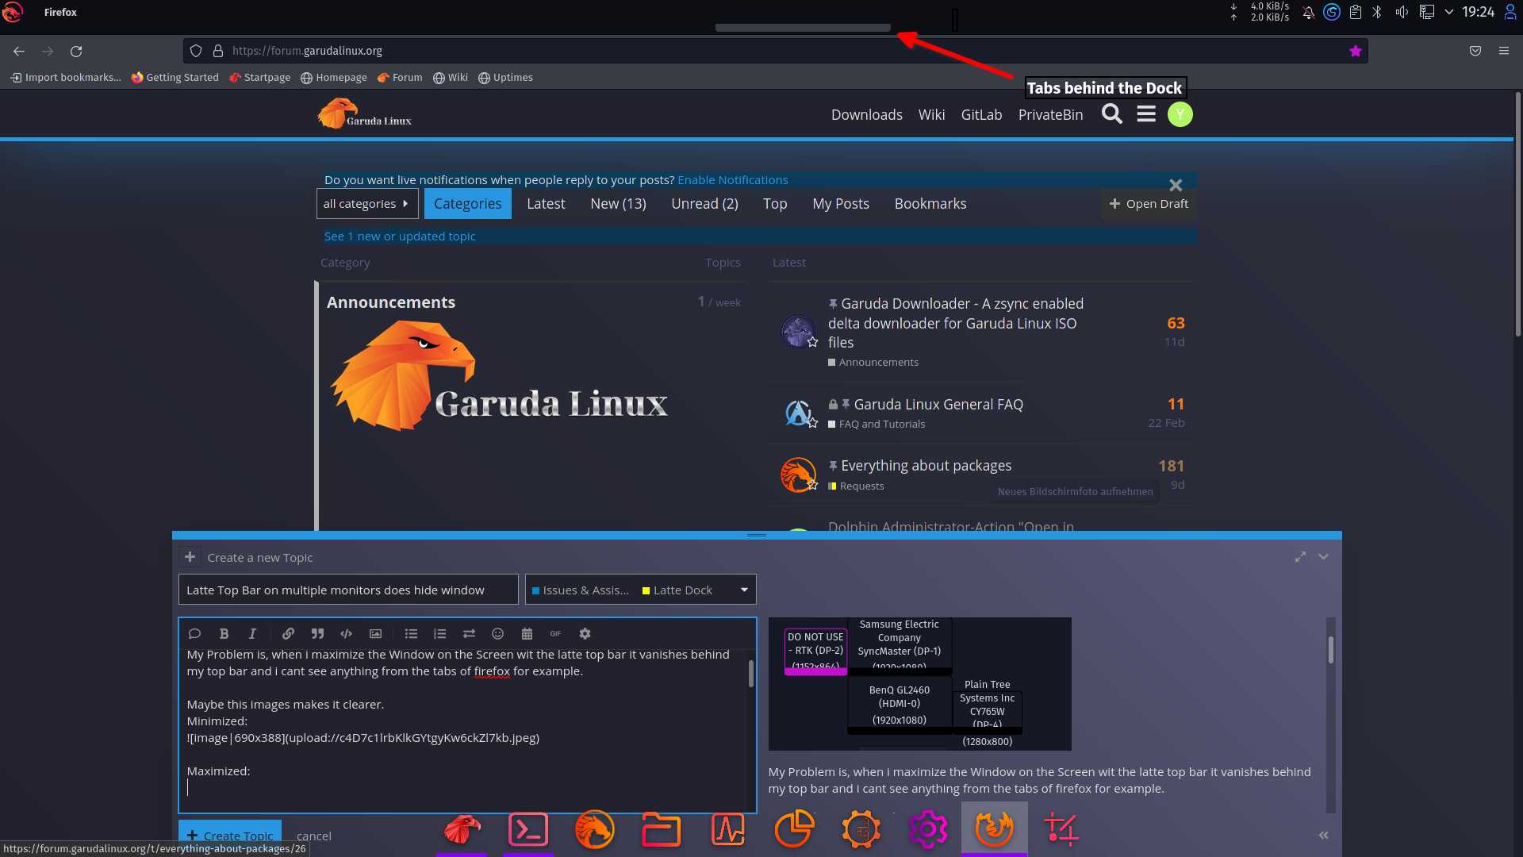Screen dimensions: 1523x857
Task: Click the Open Draft button
Action: 1148,203
